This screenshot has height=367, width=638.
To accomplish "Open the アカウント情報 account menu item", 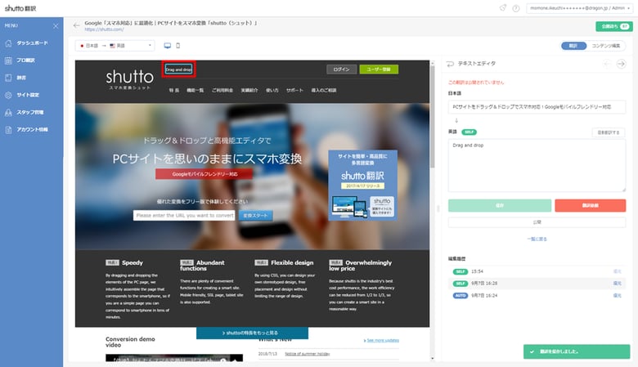I will point(32,130).
